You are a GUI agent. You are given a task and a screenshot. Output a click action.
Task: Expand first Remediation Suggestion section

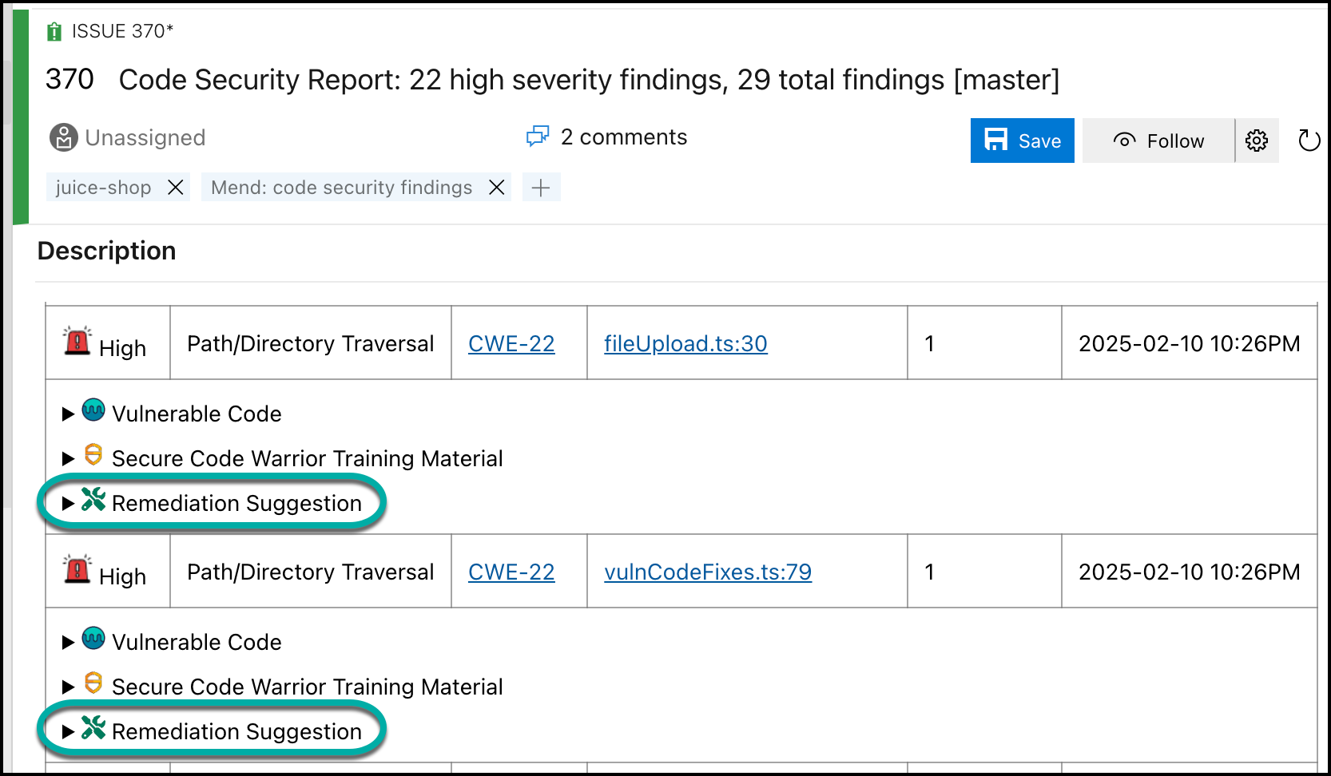point(68,503)
